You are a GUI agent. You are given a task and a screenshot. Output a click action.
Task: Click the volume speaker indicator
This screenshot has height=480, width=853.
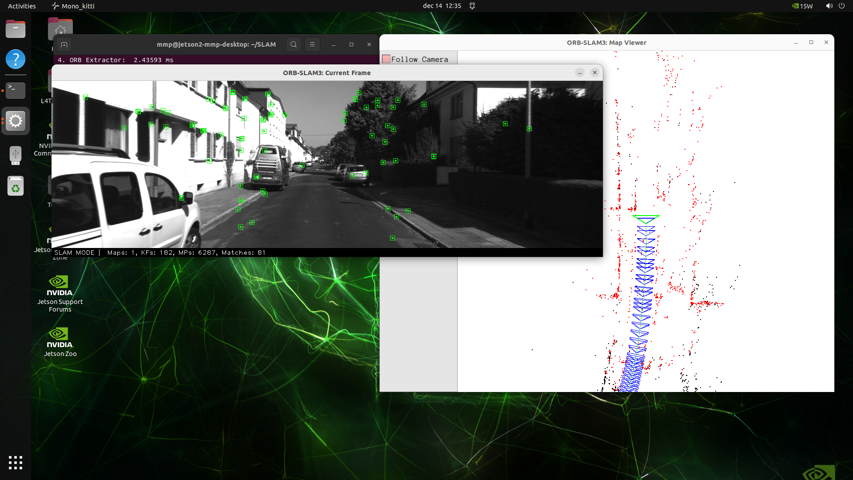point(829,6)
